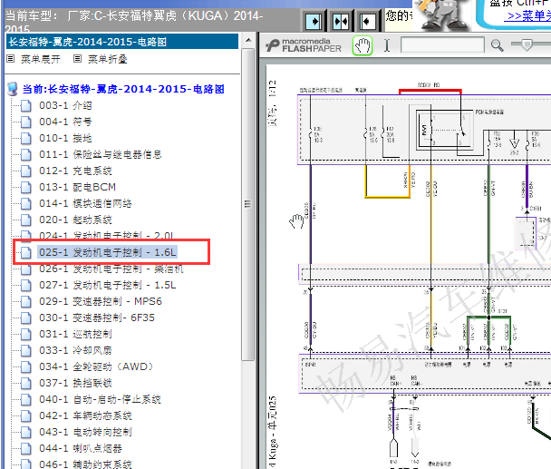This screenshot has width=551, height=469.
Task: Click the Macromedia FlashPaper logo
Action: pos(304,45)
